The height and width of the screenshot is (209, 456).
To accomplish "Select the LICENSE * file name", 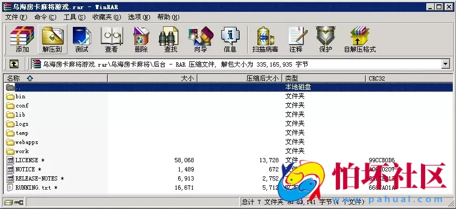I will coord(30,160).
